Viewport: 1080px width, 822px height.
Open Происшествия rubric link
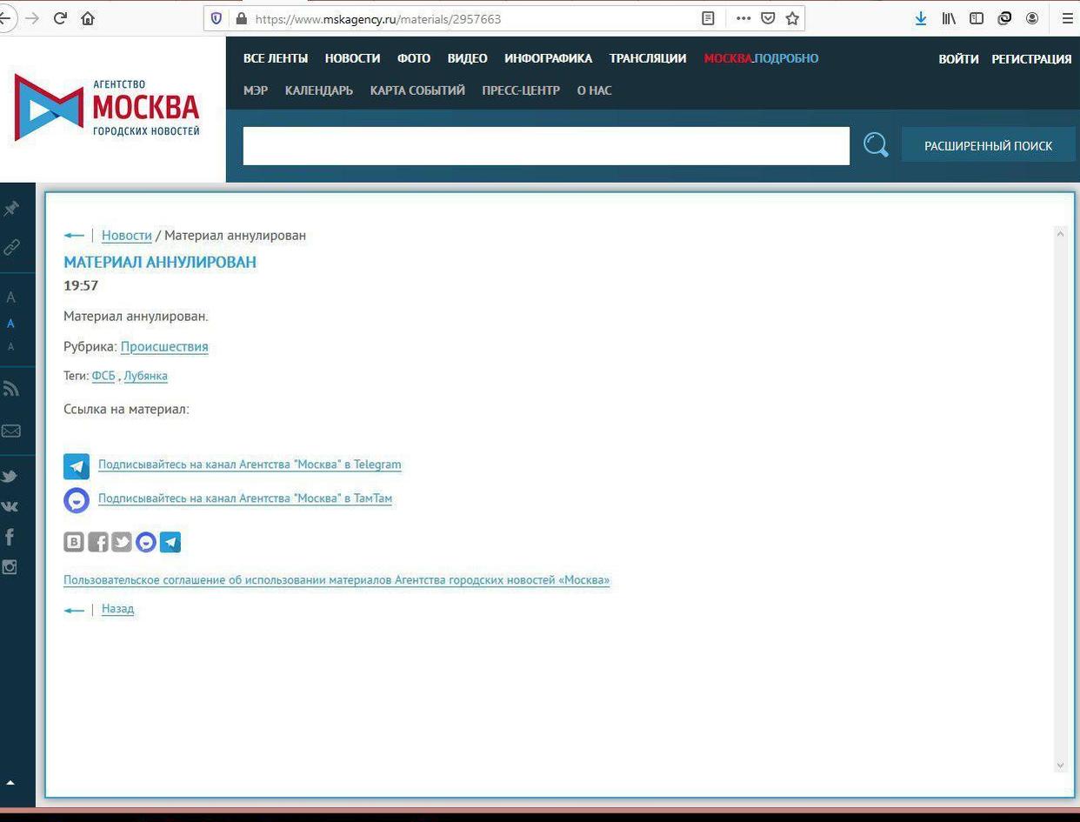click(x=164, y=346)
